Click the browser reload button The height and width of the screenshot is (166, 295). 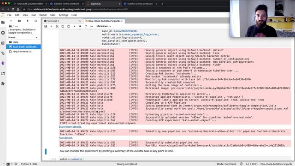(13, 9)
